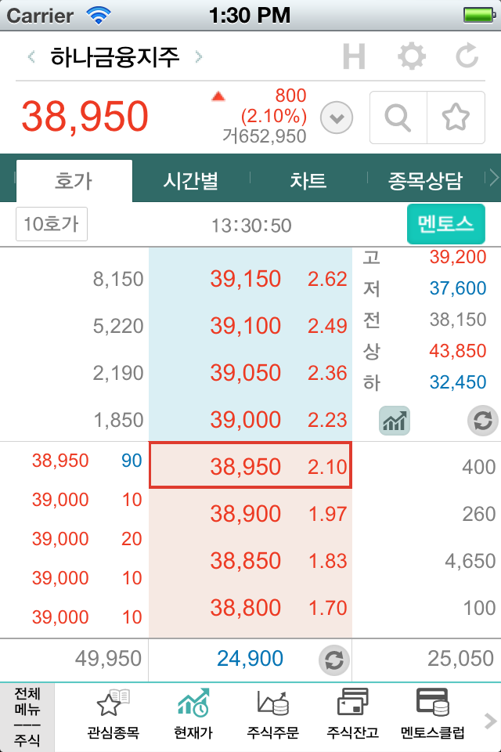Viewport: 501px width, 752px height.
Task: Refresh the stock quote with top arrow
Action: point(467,56)
